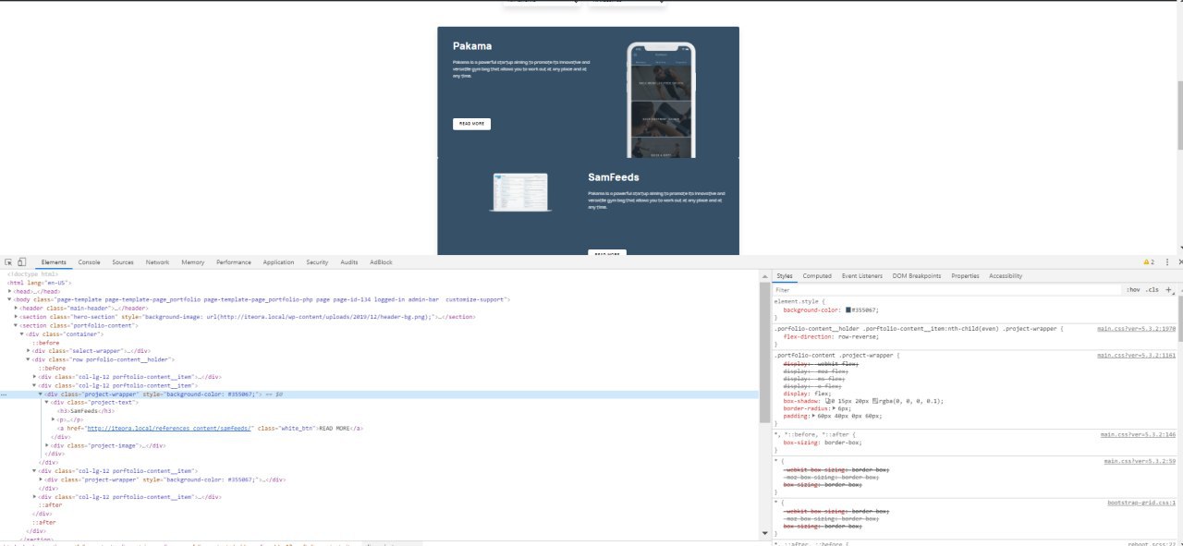Expand the select-wrapper div node
This screenshot has width=1183, height=546.
30,351
